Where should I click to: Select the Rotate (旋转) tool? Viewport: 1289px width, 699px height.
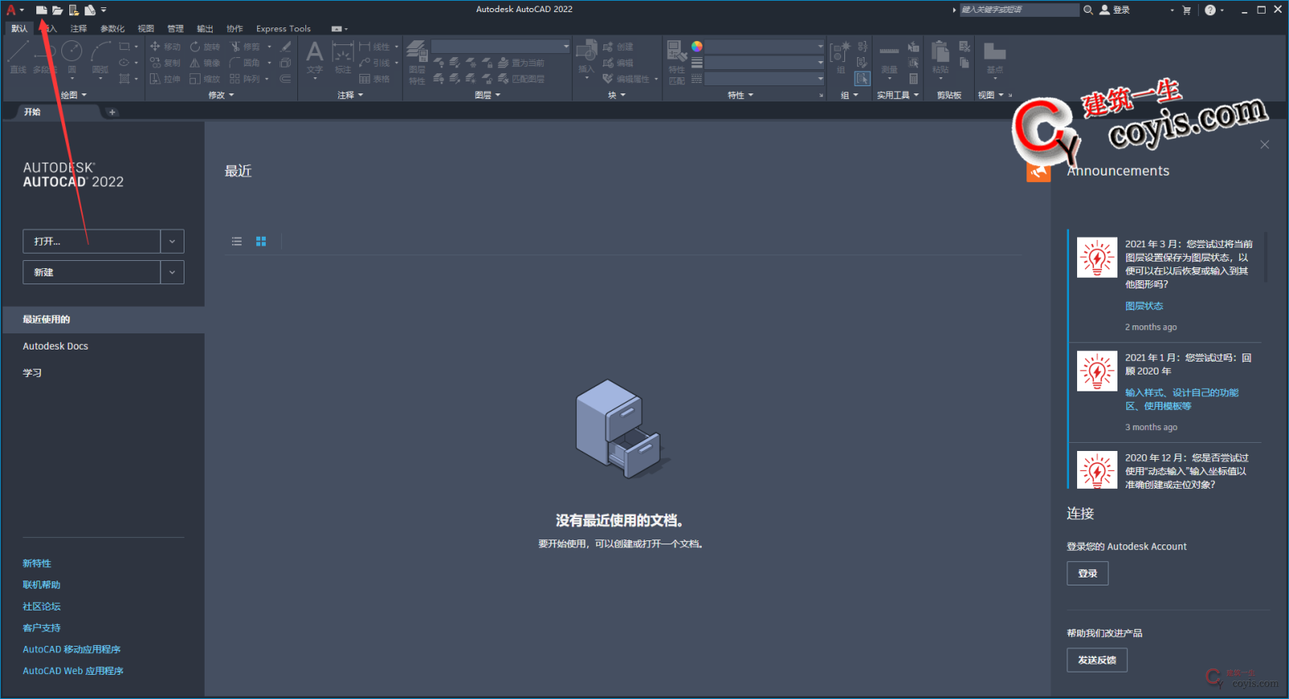pyautogui.click(x=205, y=47)
